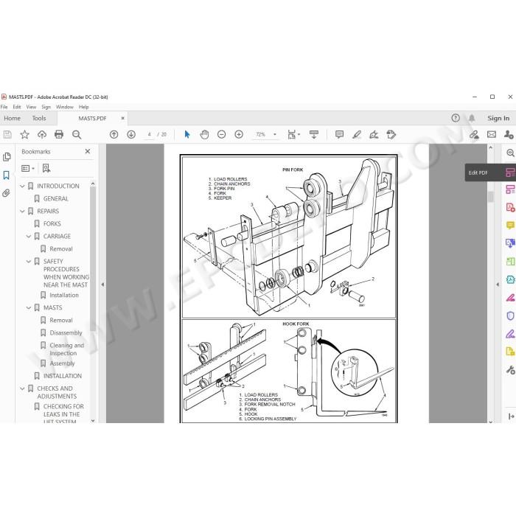Select the Hand pan tool
This screenshot has height=516, width=516.
coord(204,134)
